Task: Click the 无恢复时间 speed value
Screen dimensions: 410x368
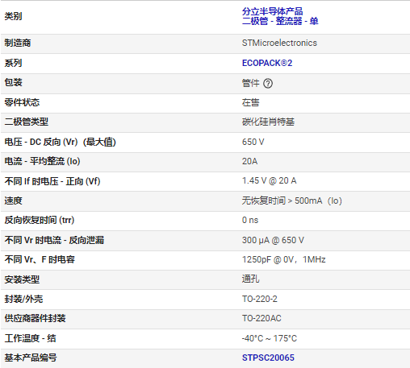Action: coord(291,201)
